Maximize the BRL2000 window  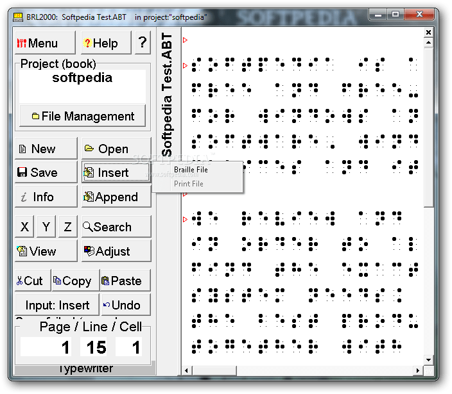coord(395,14)
